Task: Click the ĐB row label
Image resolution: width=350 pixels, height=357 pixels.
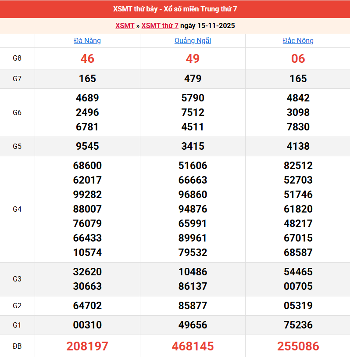Action: [x=17, y=346]
